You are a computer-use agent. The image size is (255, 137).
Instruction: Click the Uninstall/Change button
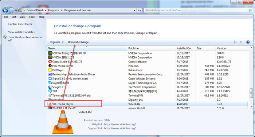click(78, 42)
